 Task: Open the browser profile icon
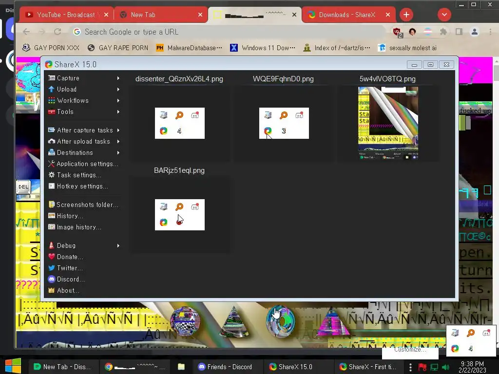click(x=475, y=32)
